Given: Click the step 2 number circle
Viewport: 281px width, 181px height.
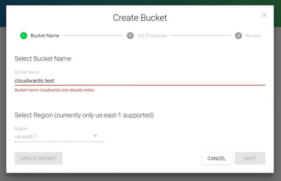Looking at the screenshot, I should pyautogui.click(x=130, y=35).
